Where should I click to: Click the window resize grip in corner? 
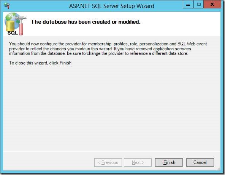(218, 169)
